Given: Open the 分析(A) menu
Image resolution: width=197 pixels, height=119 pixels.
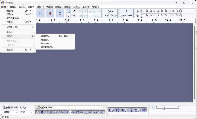Looking at the screenshot, I should click(77, 7).
